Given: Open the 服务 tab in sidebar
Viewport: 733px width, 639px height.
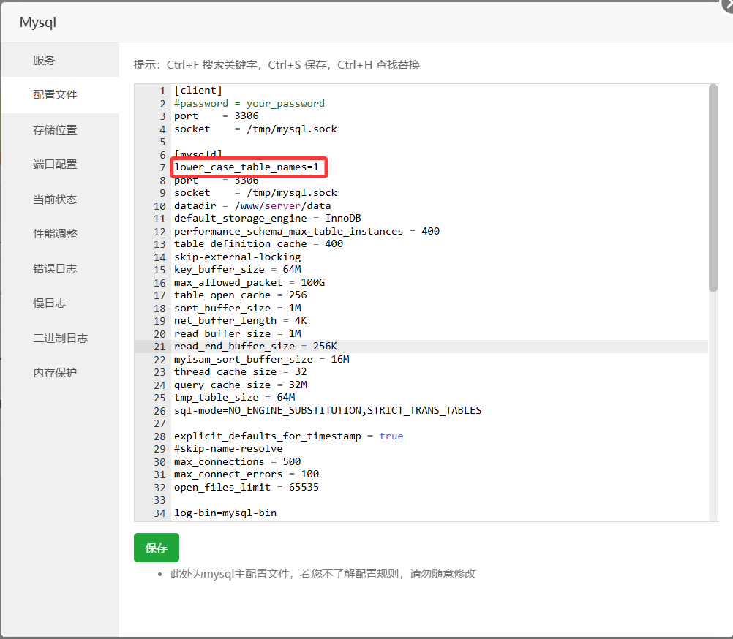Looking at the screenshot, I should 44,61.
